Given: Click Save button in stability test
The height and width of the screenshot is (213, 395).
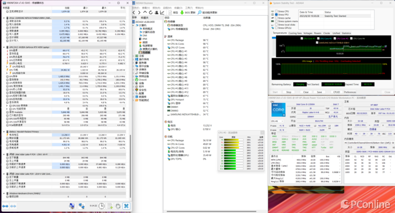Looking at the screenshot, I should click(319, 92).
